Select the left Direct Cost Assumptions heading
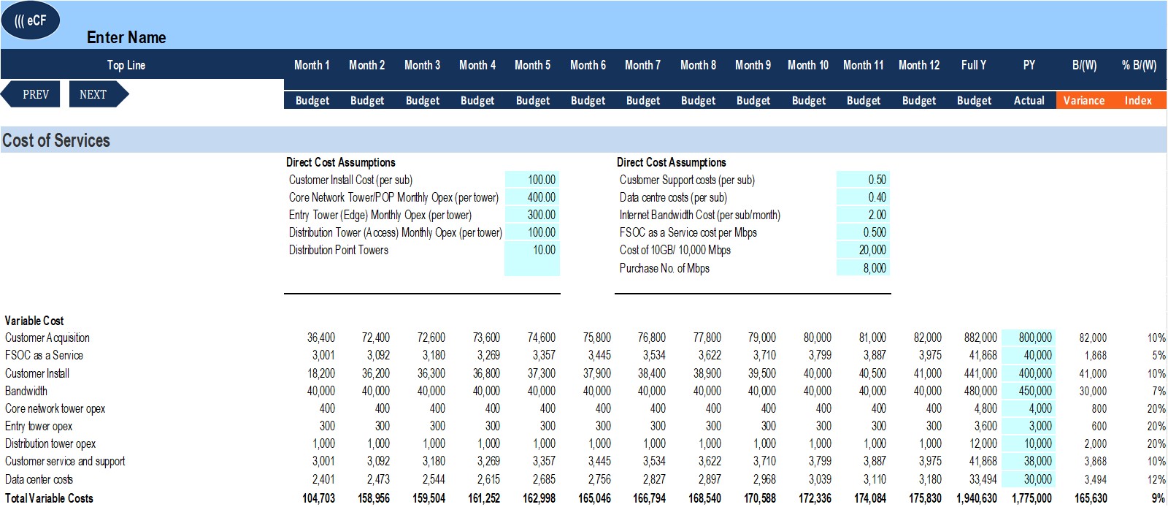The image size is (1168, 507). pos(341,162)
